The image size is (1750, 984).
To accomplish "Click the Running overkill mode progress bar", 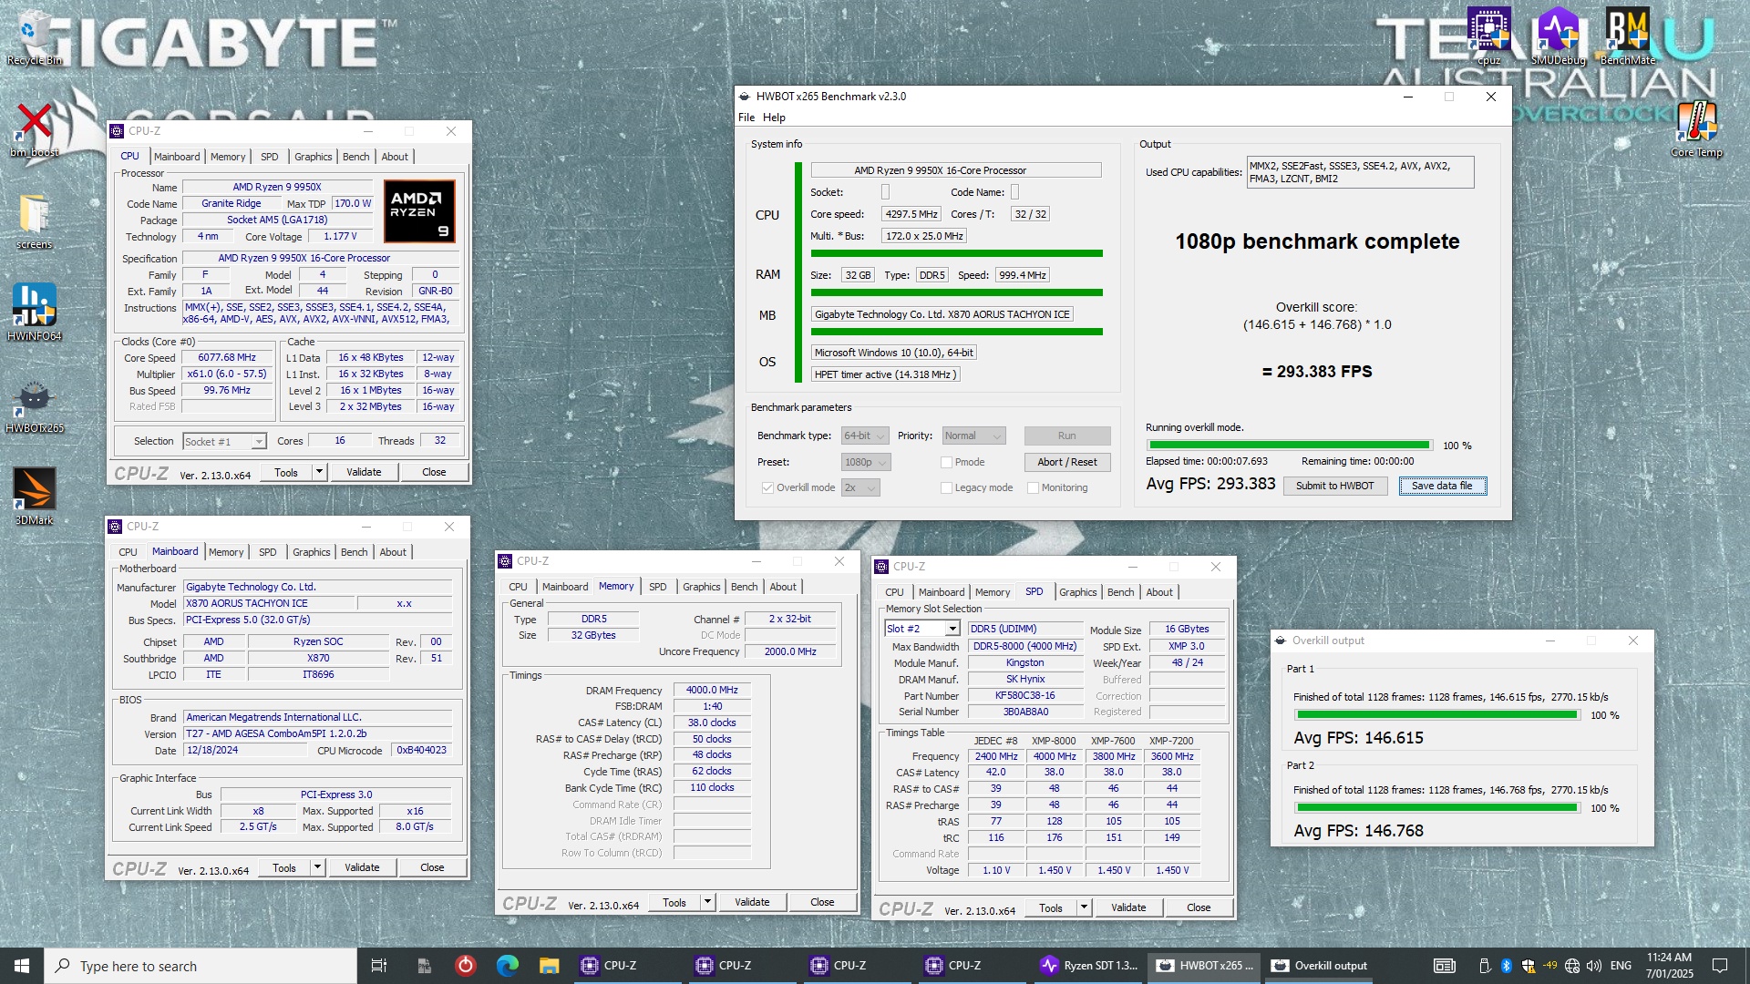I will coord(1289,446).
